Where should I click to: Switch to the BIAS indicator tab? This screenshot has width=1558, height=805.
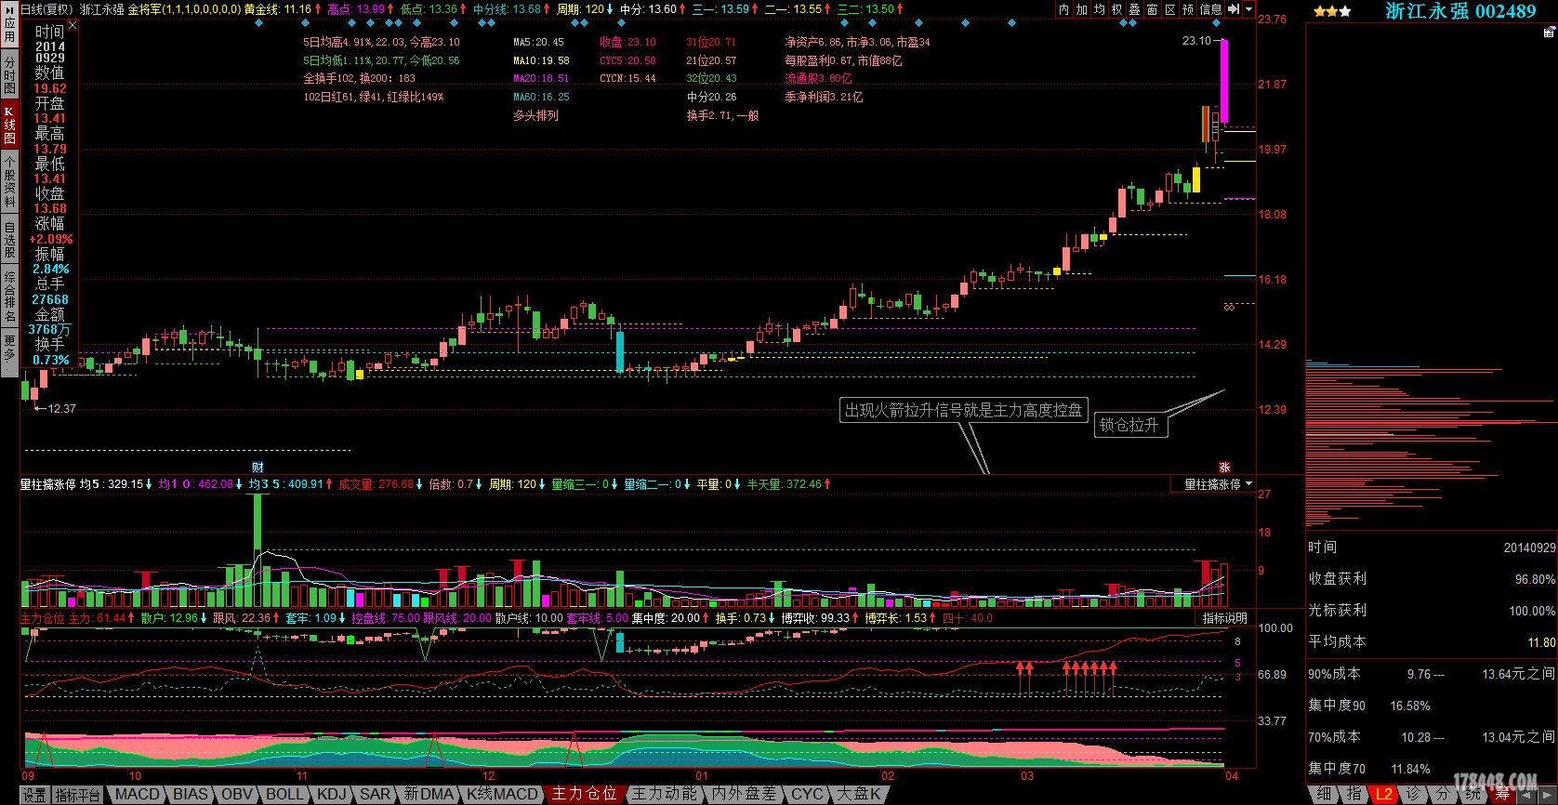[x=191, y=795]
